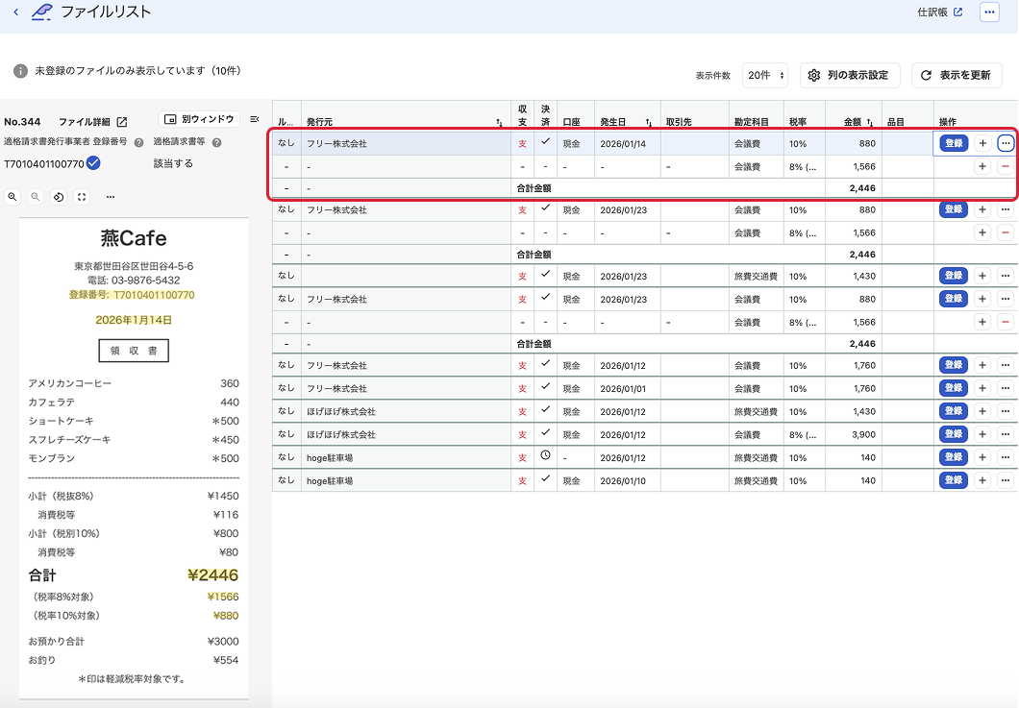
Task: Click the clock status icon in hoge駐車場 row
Action: (545, 456)
